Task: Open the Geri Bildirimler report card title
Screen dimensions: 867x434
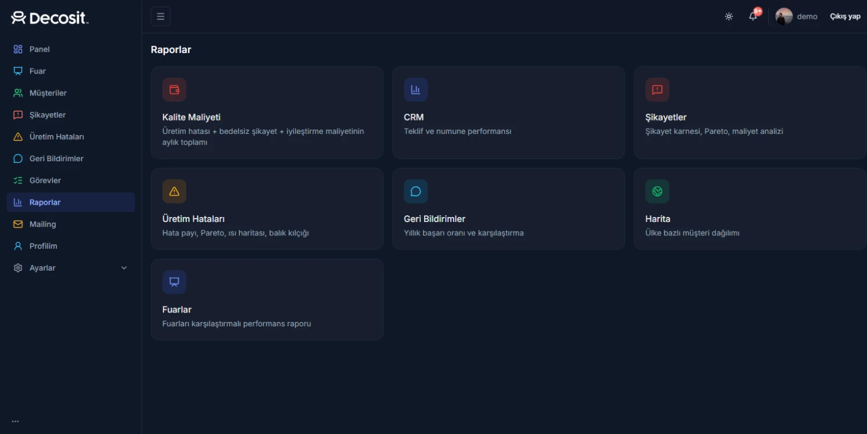Action: 435,219
